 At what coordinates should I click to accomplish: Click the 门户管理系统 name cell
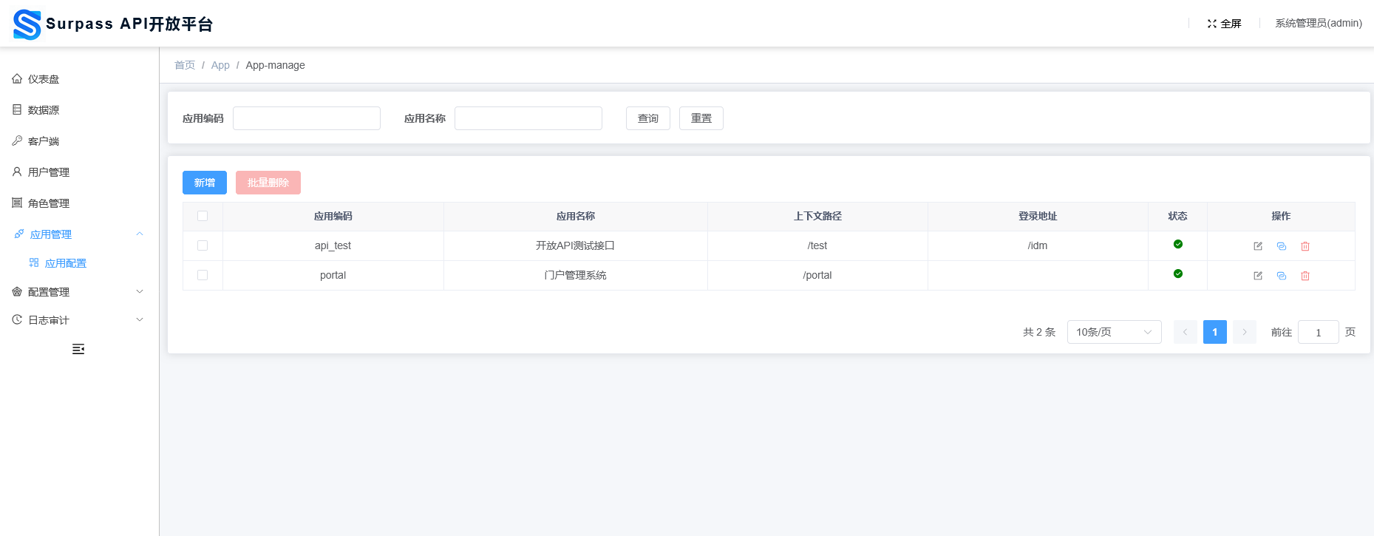click(576, 275)
